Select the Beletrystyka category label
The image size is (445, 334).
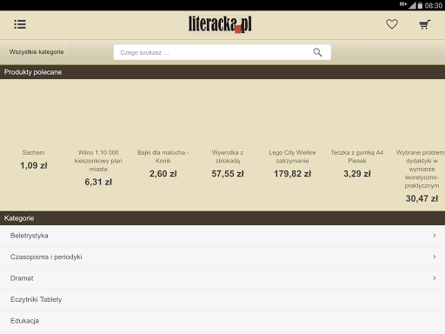tap(30, 236)
